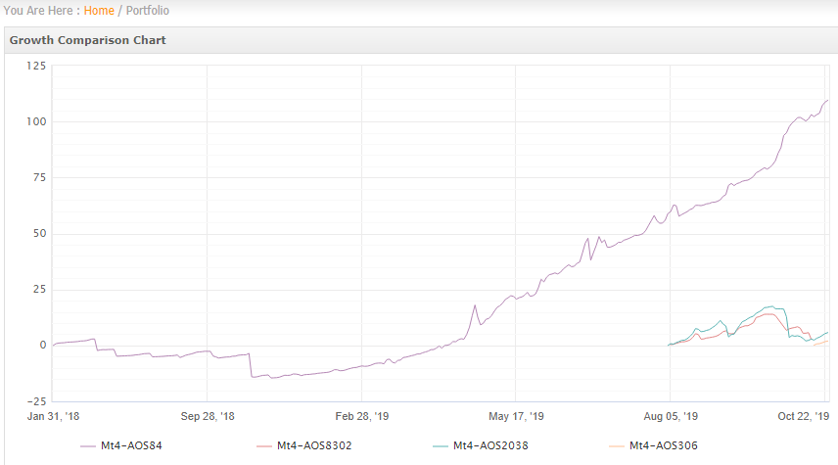
Task: Click the 25 y-axis label
Action: pyautogui.click(x=39, y=289)
